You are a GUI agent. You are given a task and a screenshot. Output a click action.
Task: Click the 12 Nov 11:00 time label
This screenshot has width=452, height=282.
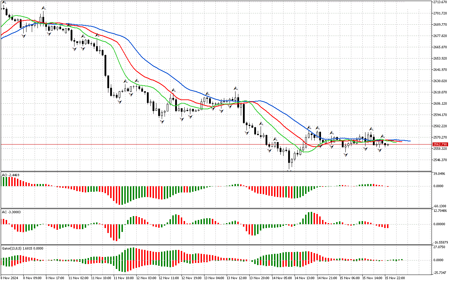click(168, 278)
